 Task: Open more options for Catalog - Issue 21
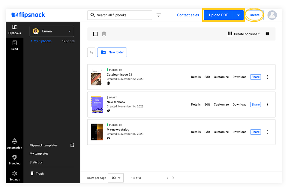pyautogui.click(x=267, y=77)
